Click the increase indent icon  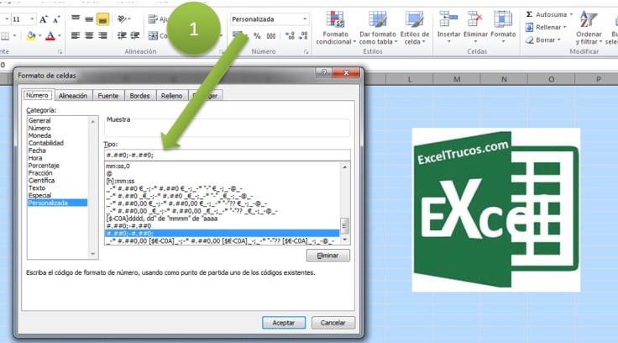point(135,35)
